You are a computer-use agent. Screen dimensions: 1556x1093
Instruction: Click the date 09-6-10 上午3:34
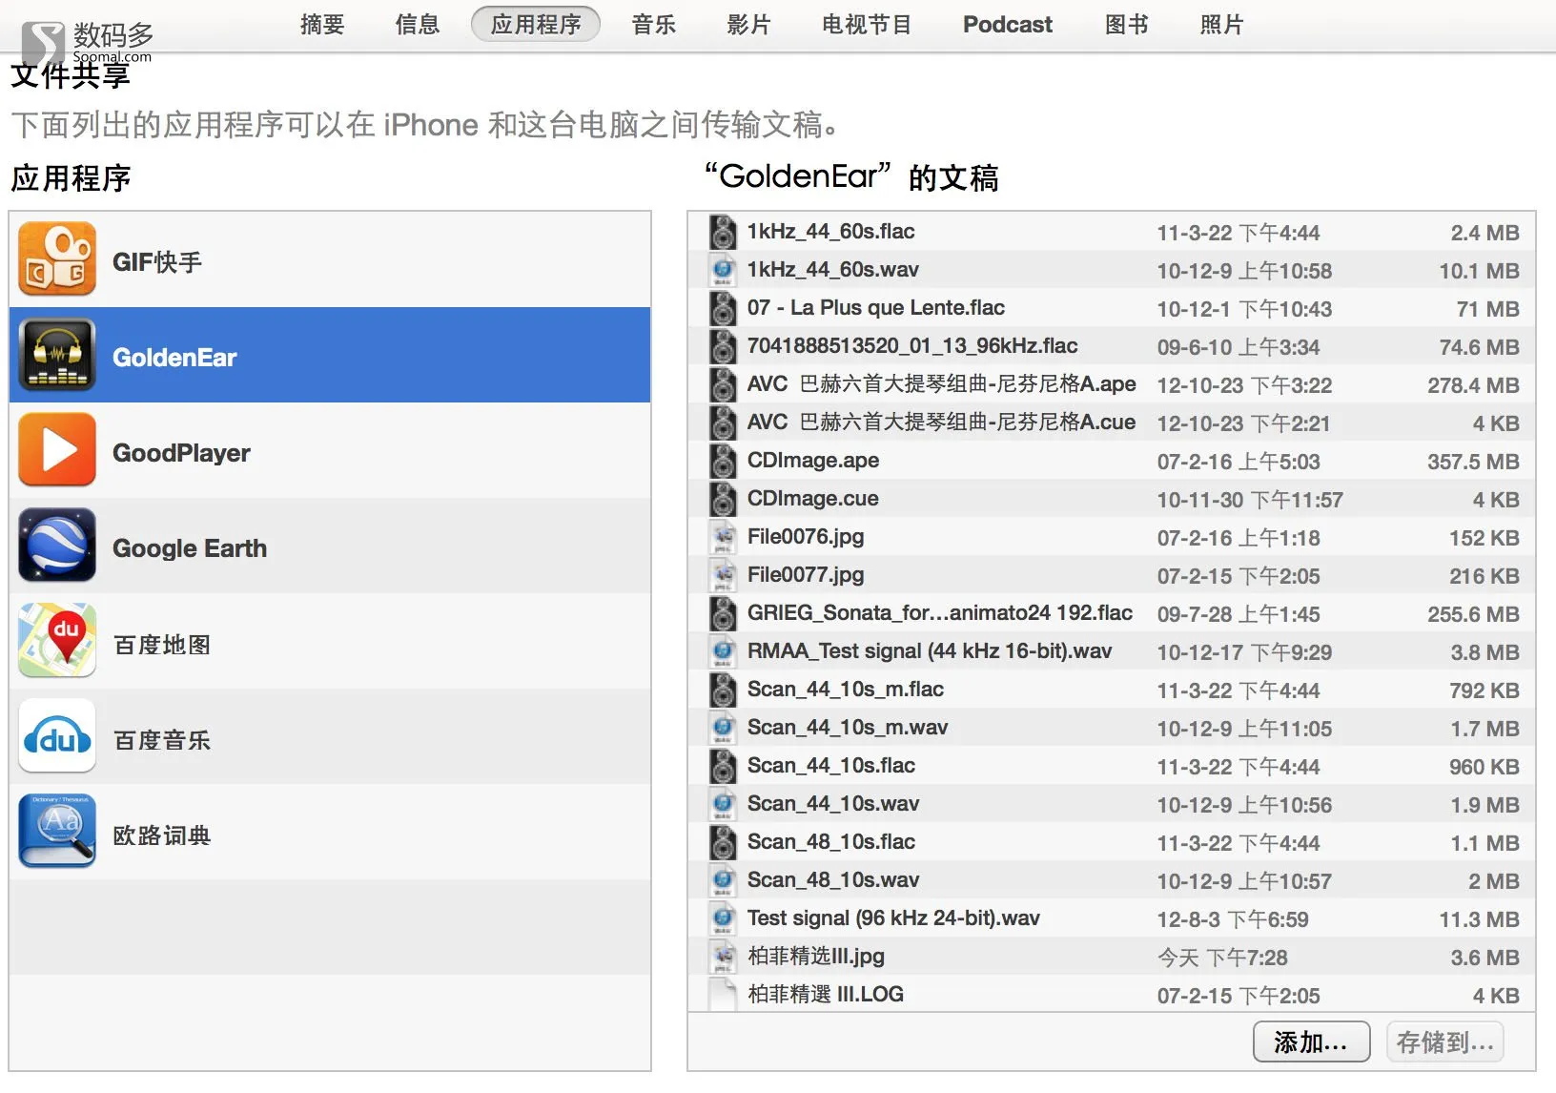[1239, 347]
